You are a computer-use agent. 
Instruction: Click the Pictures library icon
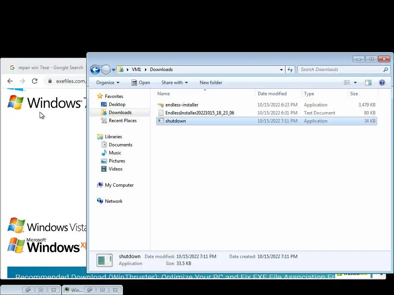point(104,161)
